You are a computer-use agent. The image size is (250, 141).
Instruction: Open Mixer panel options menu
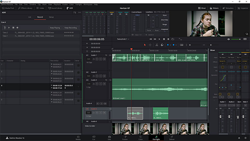pyautogui.click(x=247, y=50)
